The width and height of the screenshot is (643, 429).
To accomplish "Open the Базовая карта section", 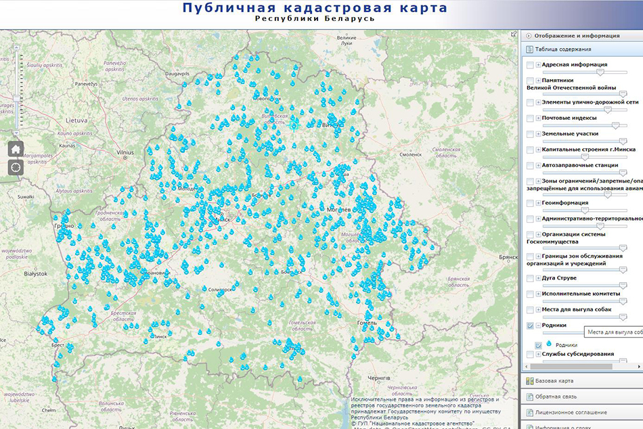I will pyautogui.click(x=554, y=381).
